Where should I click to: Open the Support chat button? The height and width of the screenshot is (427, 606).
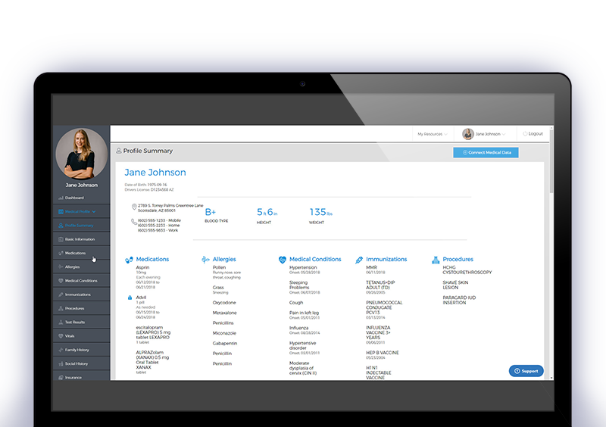(526, 371)
